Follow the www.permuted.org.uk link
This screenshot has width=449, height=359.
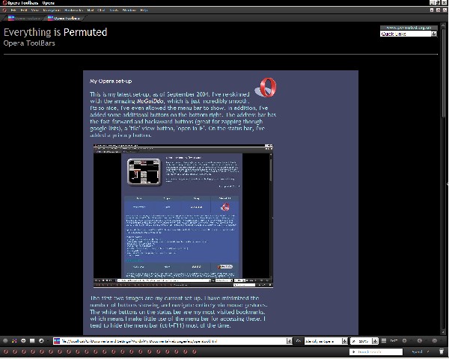tap(409, 28)
